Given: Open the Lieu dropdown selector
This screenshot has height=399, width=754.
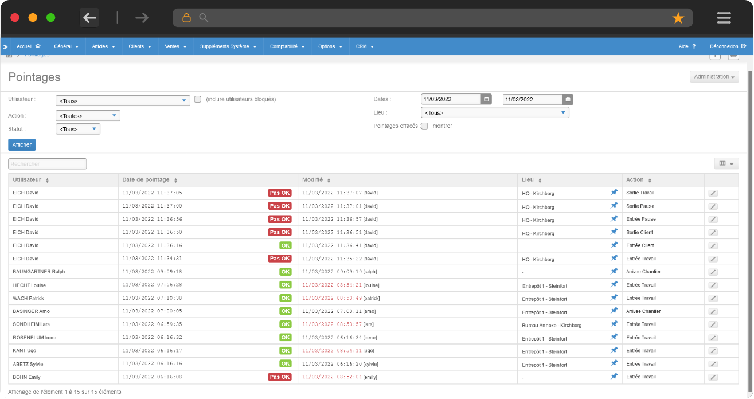Looking at the screenshot, I should pos(495,113).
